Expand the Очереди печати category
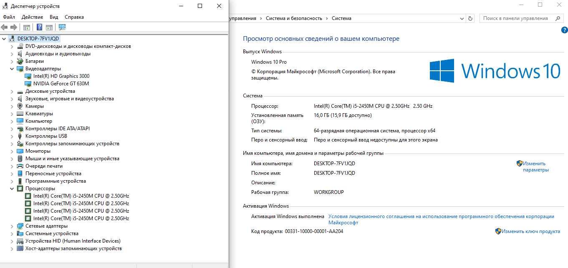 (x=12, y=166)
